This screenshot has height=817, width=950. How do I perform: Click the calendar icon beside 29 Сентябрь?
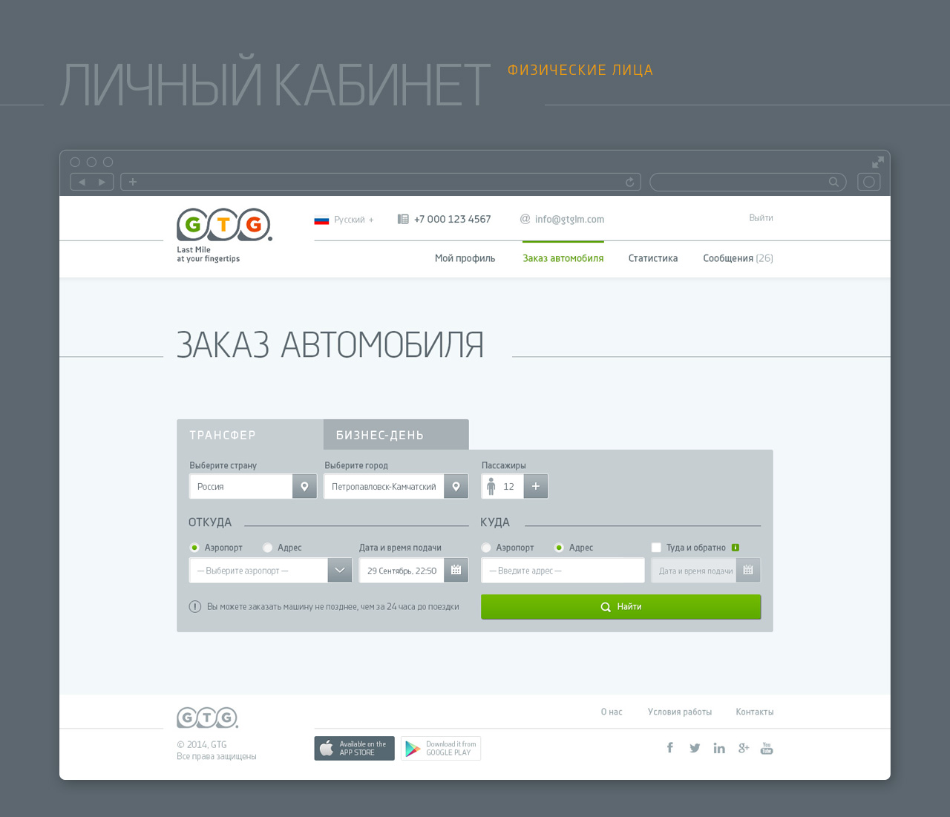(456, 571)
